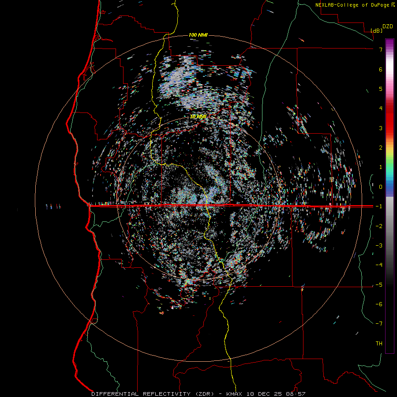Select the -5 scale label
The width and height of the screenshot is (397, 397).
[379, 285]
